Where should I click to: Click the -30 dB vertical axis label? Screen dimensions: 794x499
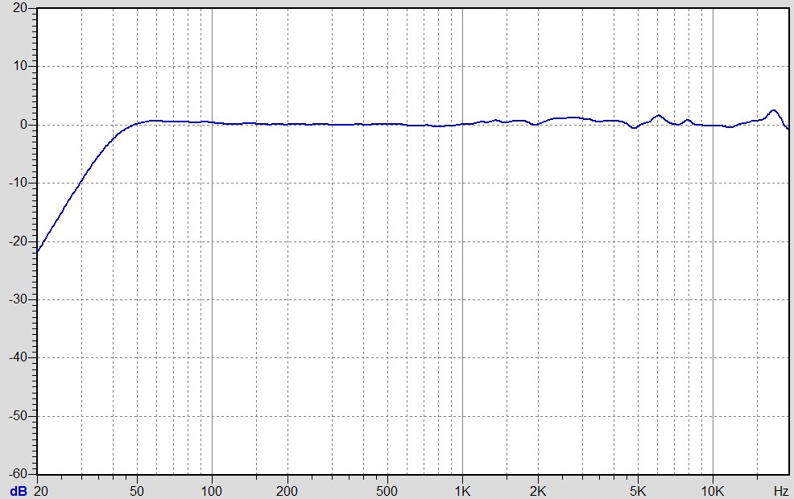tap(19, 299)
